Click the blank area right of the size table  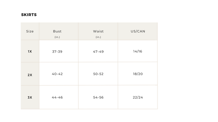point(188,67)
